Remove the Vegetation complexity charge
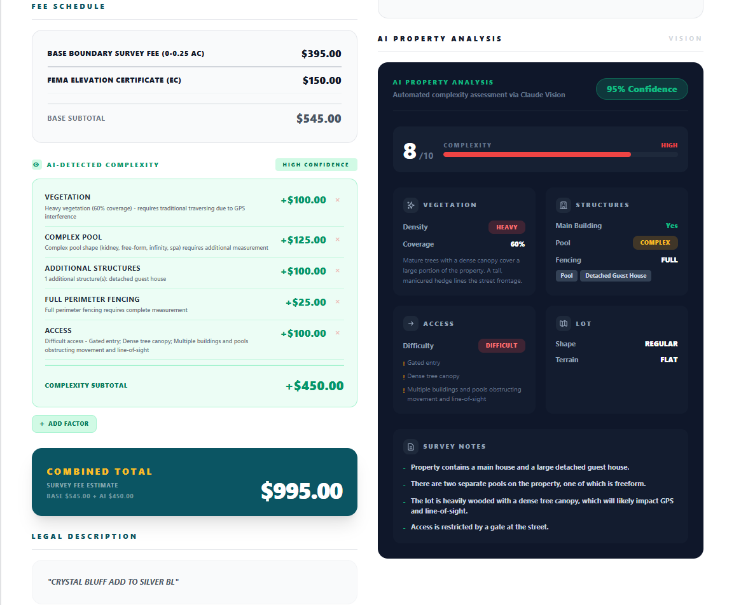This screenshot has height=605, width=734. (337, 200)
